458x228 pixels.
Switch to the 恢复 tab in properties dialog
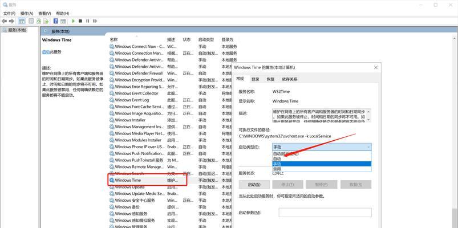click(x=270, y=79)
